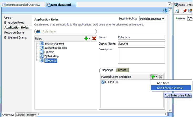
Task: Click vertical scrollbar down arrow
Action: pyautogui.click(x=170, y=111)
